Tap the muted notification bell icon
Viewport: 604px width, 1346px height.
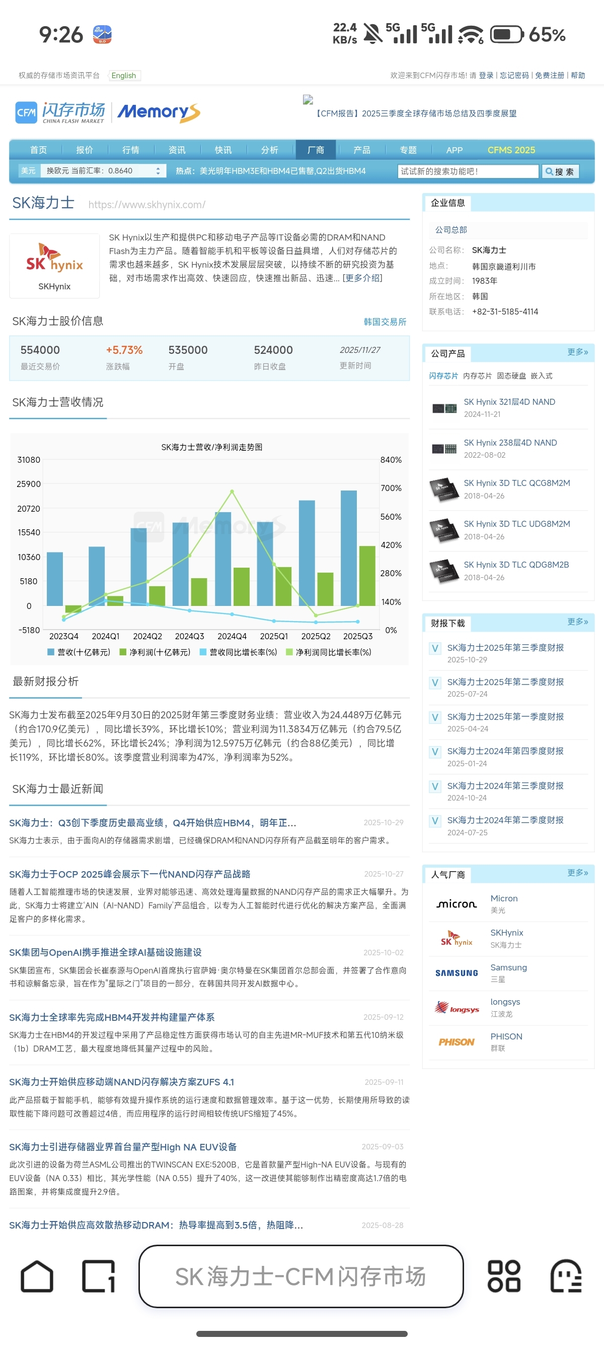point(372,34)
